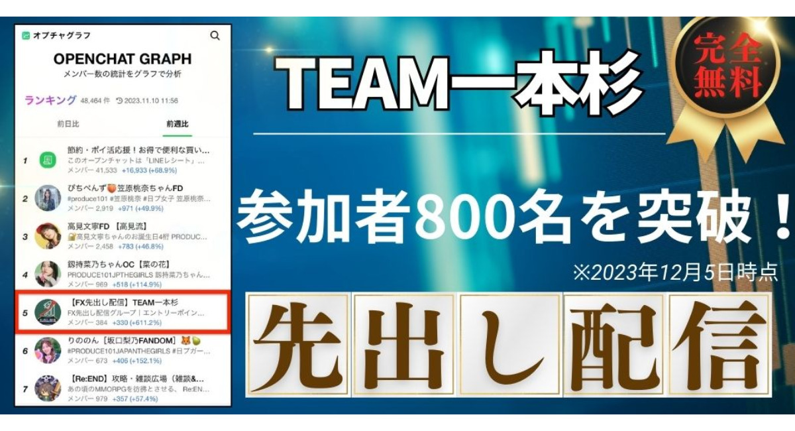Click the 笠原桃奈ちゃんFD avatar
The image size is (795, 431).
(48, 198)
